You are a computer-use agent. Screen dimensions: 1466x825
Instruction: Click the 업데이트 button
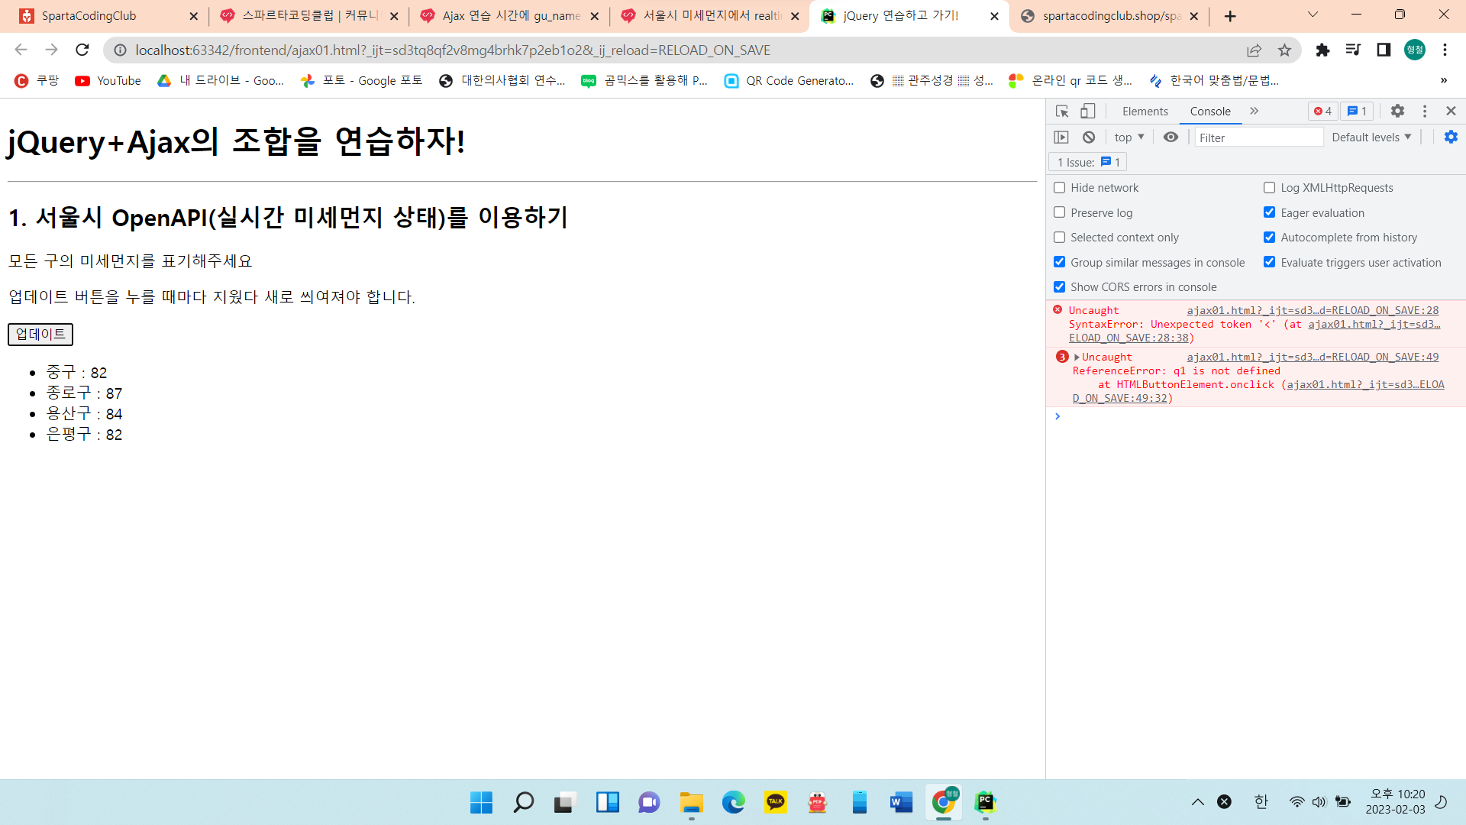[40, 335]
